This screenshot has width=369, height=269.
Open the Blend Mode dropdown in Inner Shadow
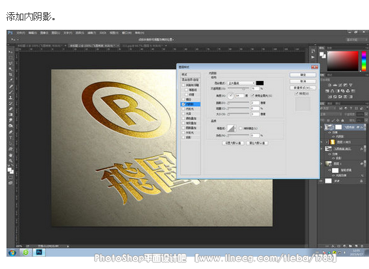241,83
